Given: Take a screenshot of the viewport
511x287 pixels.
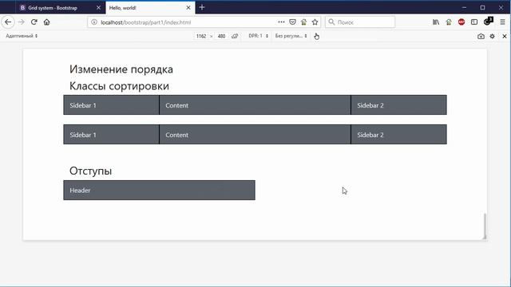Looking at the screenshot, I should (481, 36).
